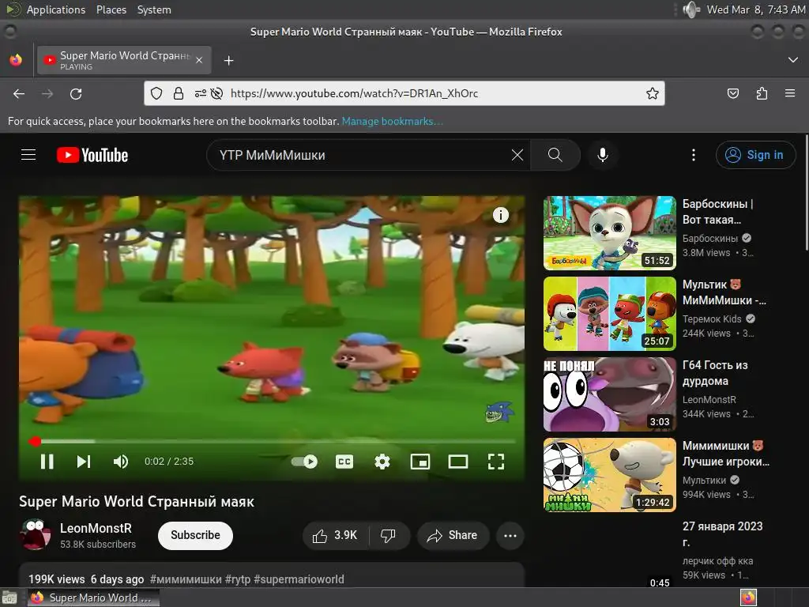
Task: Open more actions menu beside Share
Action: (510, 535)
